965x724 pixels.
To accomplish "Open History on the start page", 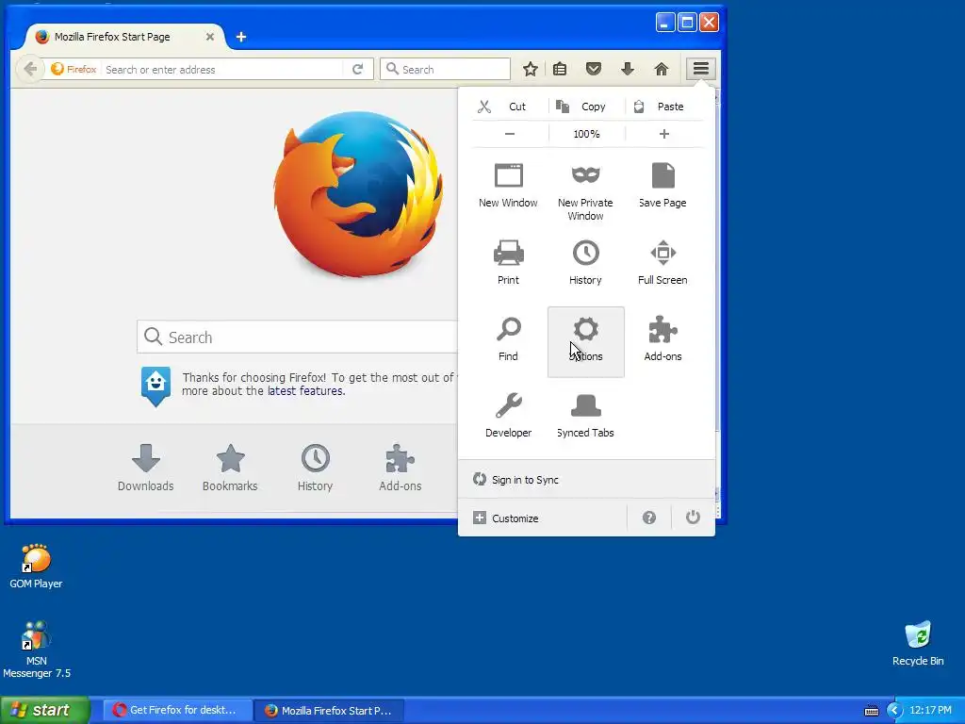I will (315, 468).
